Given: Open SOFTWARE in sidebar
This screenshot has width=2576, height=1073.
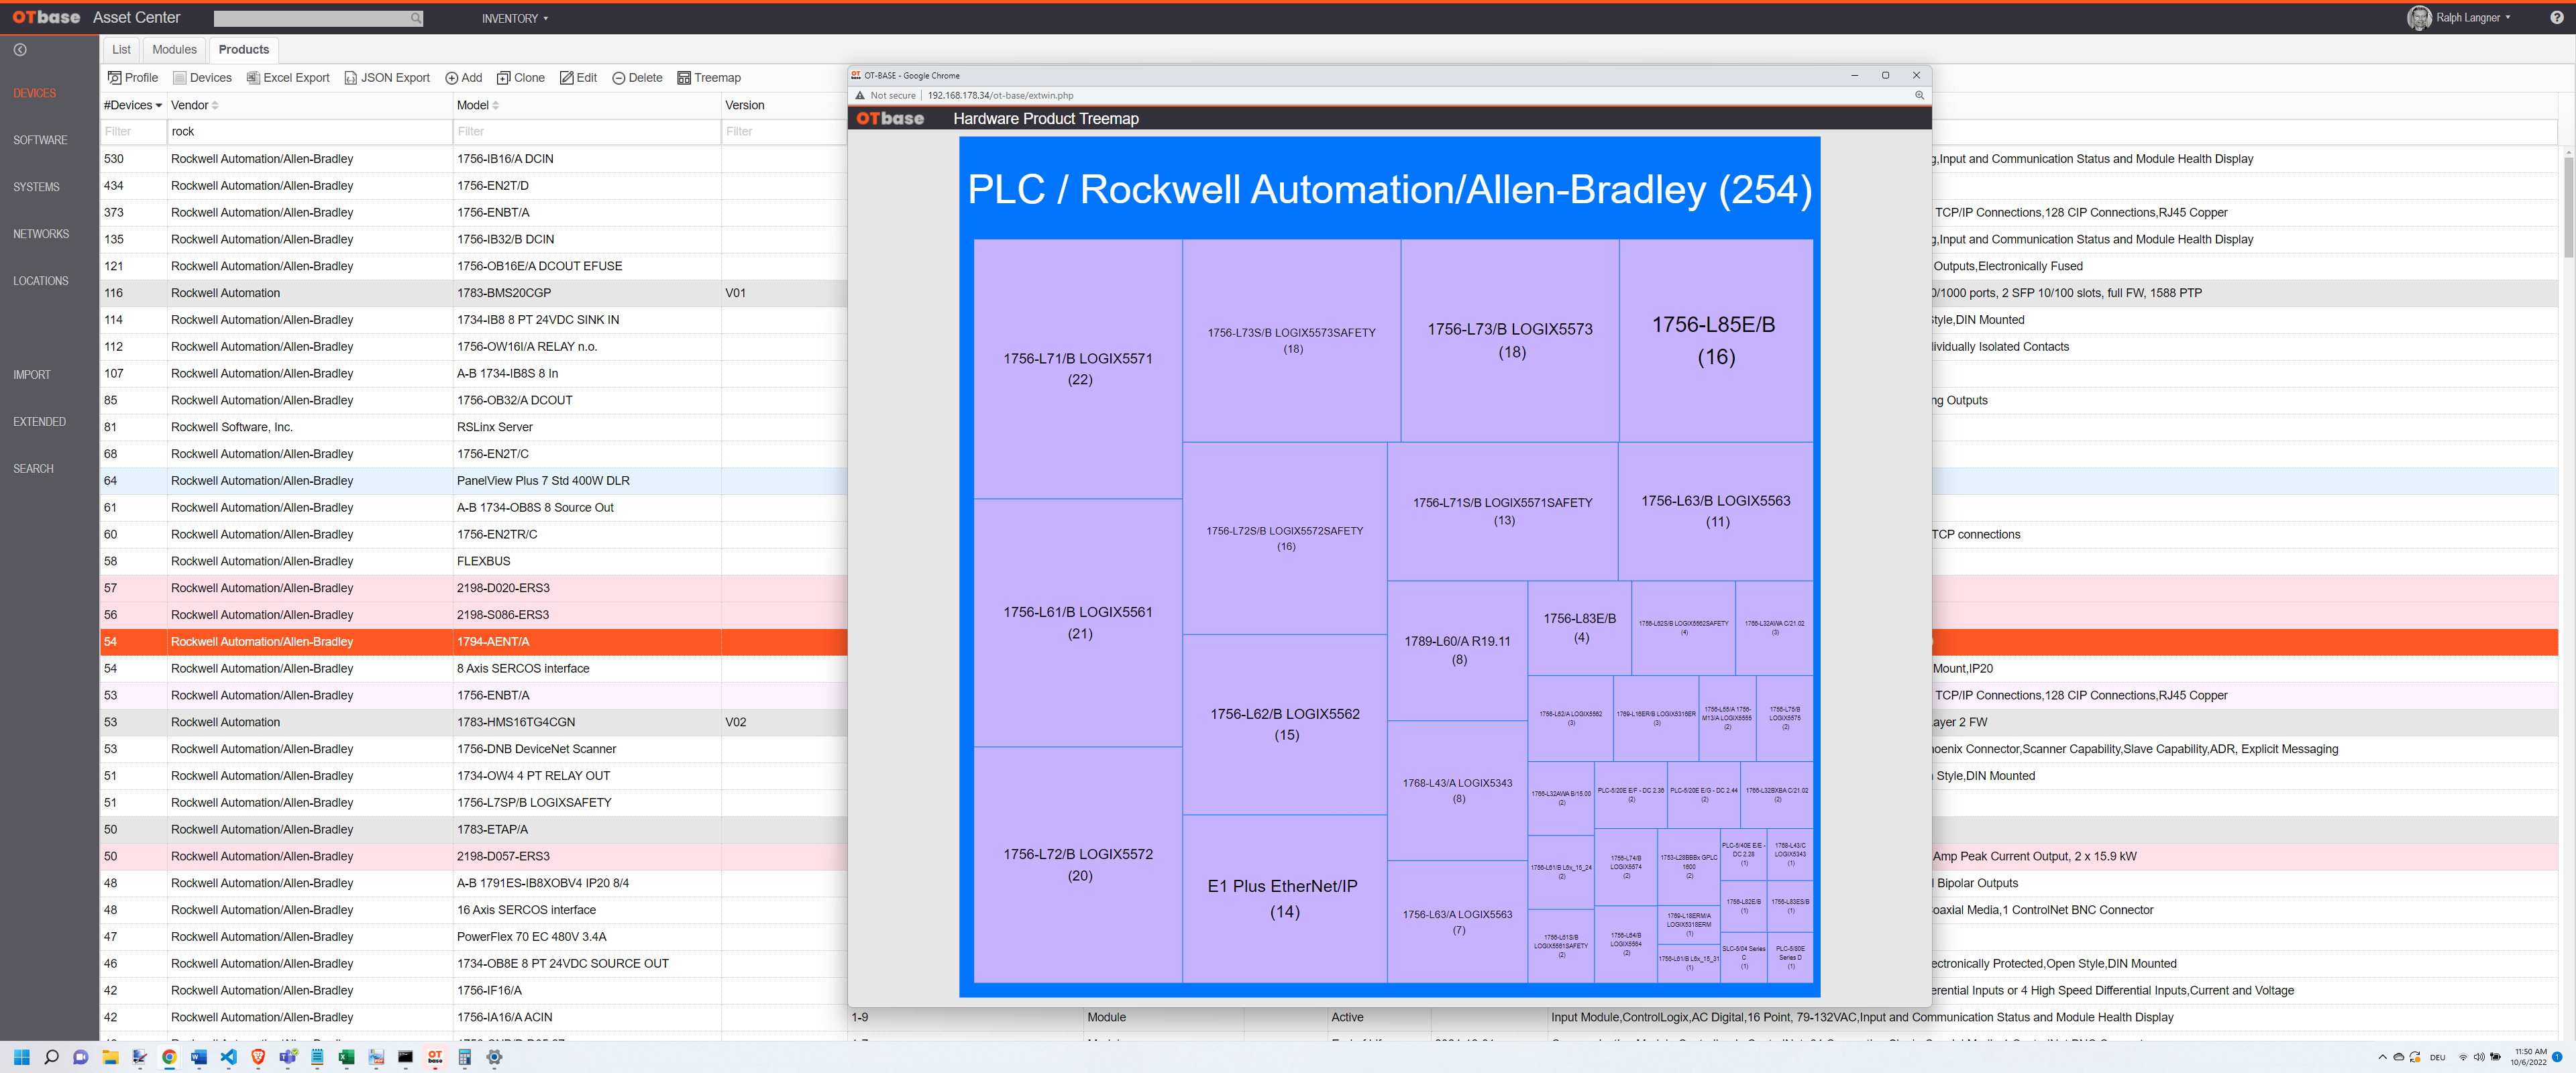Looking at the screenshot, I should [40, 140].
